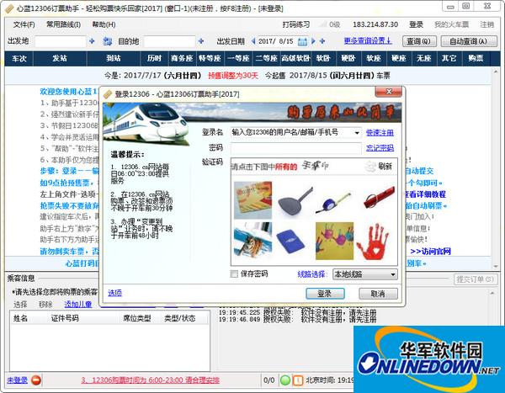Toggle the 保存密码 checkbox
Image resolution: width=505 pixels, height=393 pixels.
point(234,274)
